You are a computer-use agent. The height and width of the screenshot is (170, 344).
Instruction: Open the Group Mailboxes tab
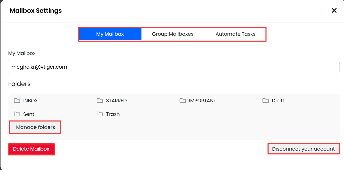[x=173, y=34]
